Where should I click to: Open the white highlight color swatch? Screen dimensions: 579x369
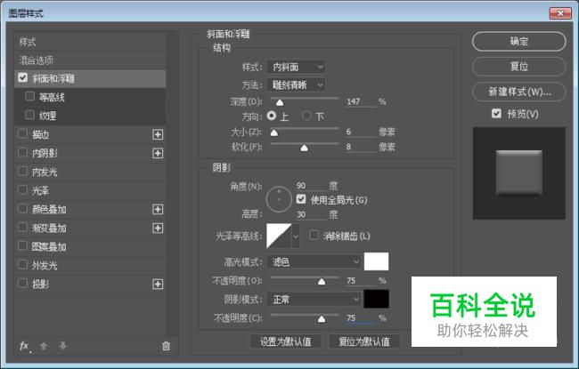click(x=376, y=261)
